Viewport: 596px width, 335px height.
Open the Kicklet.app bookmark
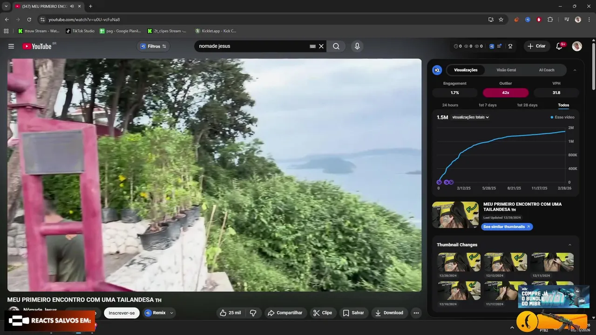(216, 31)
